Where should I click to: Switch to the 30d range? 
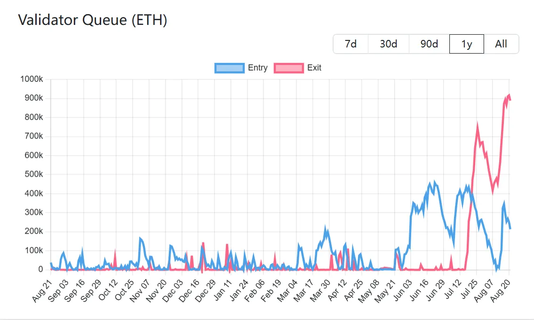tap(389, 44)
